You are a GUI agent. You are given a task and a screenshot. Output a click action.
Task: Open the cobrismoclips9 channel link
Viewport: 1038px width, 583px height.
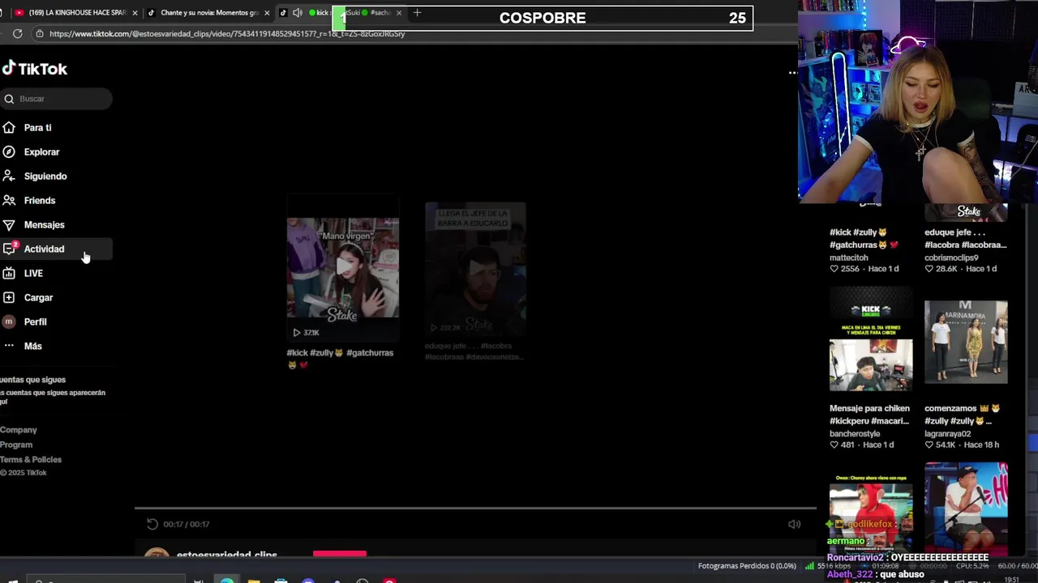[951, 257]
